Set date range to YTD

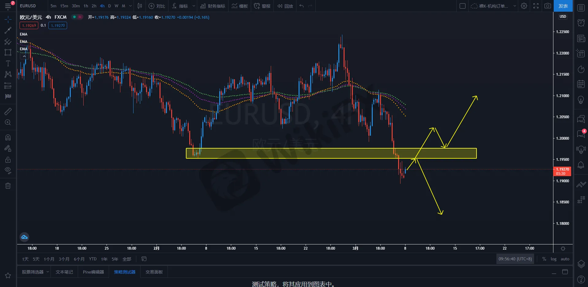(x=93, y=259)
